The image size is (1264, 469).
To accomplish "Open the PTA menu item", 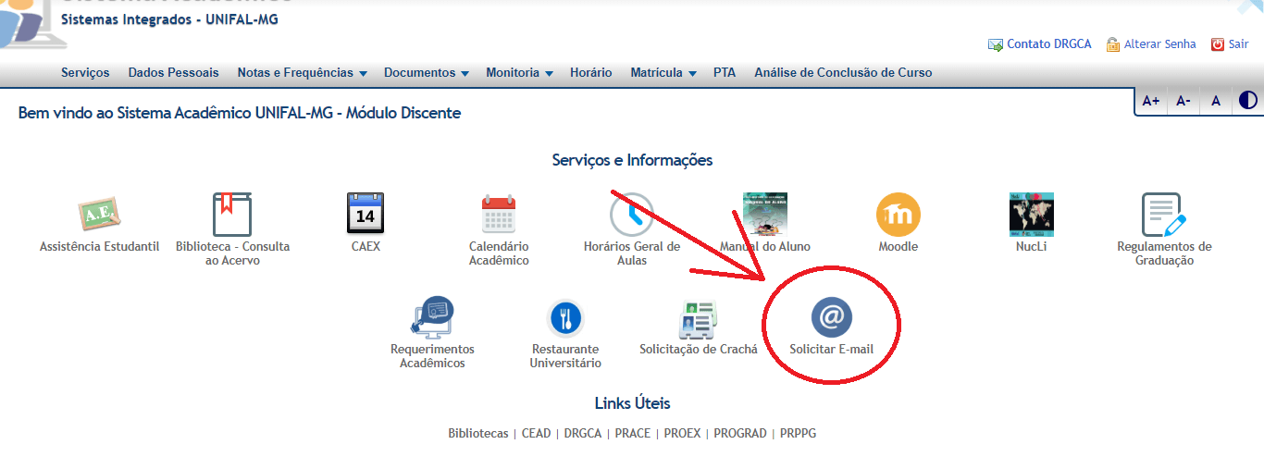I will pyautogui.click(x=725, y=72).
